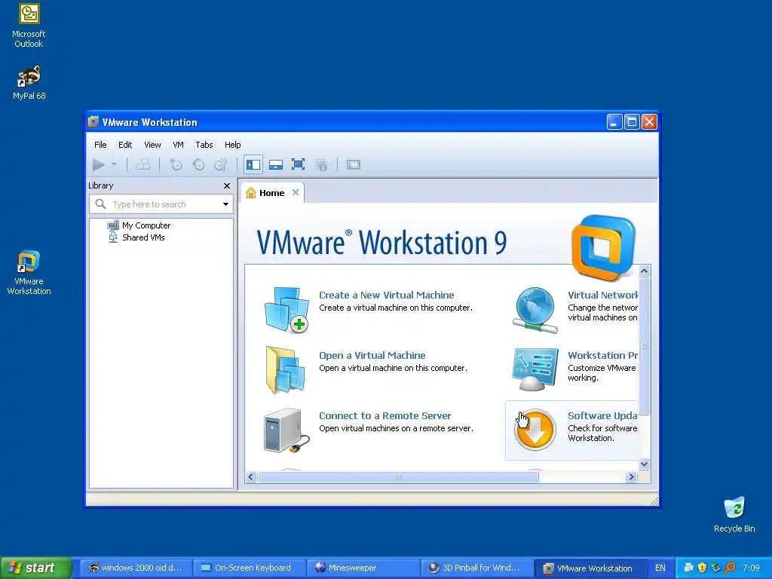The width and height of the screenshot is (772, 579).
Task: Click the network computers tray icon
Action: point(689,568)
